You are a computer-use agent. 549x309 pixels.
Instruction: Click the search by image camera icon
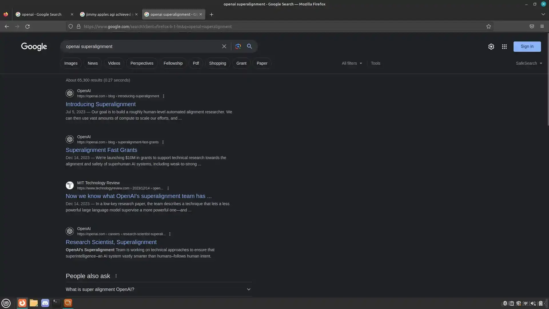click(x=238, y=46)
